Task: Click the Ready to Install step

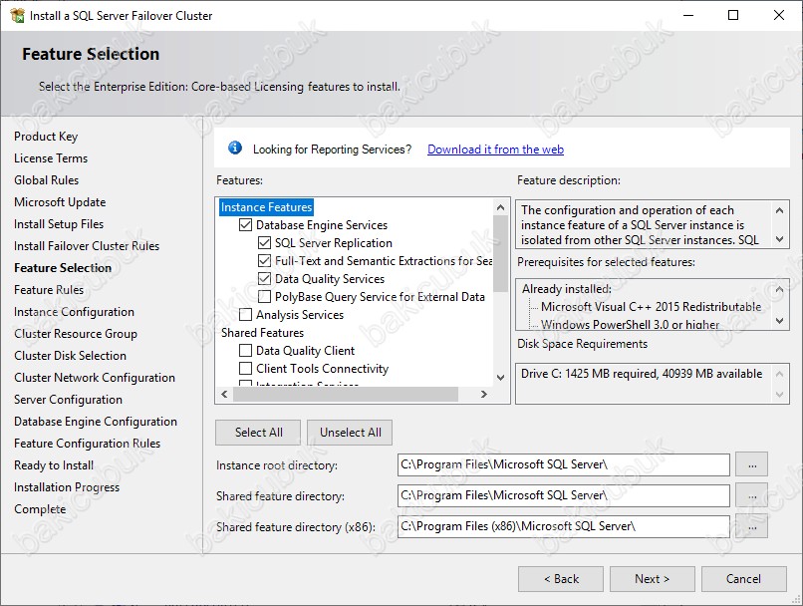Action: [x=54, y=465]
